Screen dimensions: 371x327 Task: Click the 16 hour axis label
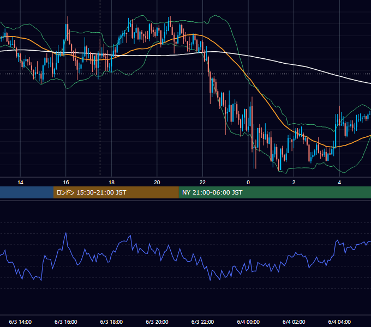pyautogui.click(x=66, y=183)
